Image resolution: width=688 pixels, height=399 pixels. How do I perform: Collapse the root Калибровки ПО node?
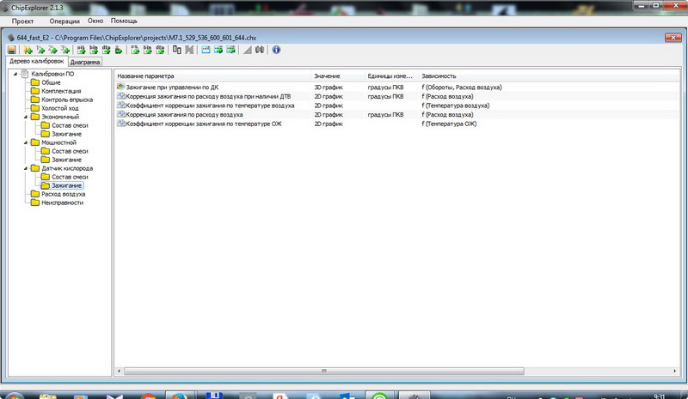pos(15,75)
